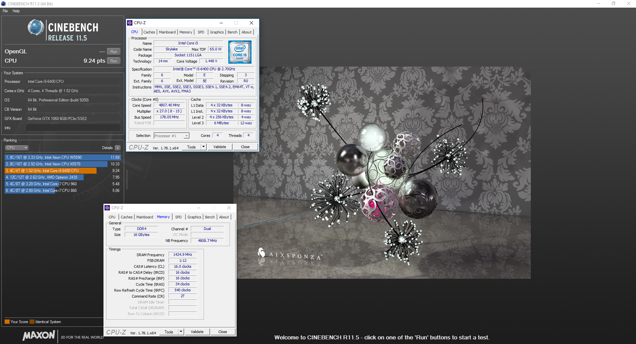Click the Details arrow button in Ranking

(x=118, y=148)
